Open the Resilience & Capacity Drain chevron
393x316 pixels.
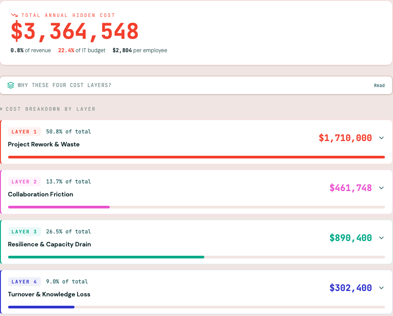point(381,238)
